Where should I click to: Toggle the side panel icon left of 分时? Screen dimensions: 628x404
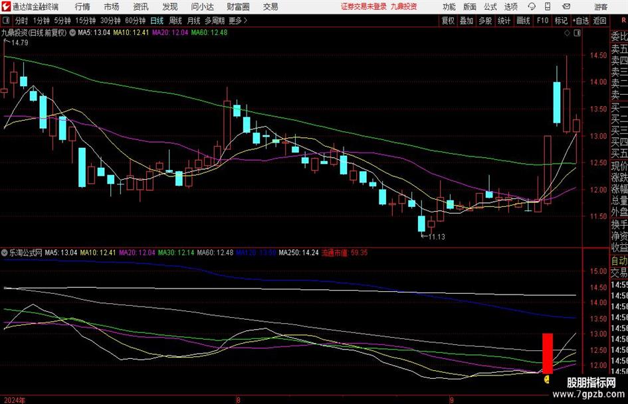(x=5, y=21)
